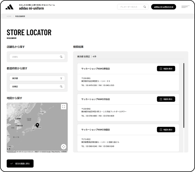
Task: Open map camera controls button
Action: tap(64, 147)
